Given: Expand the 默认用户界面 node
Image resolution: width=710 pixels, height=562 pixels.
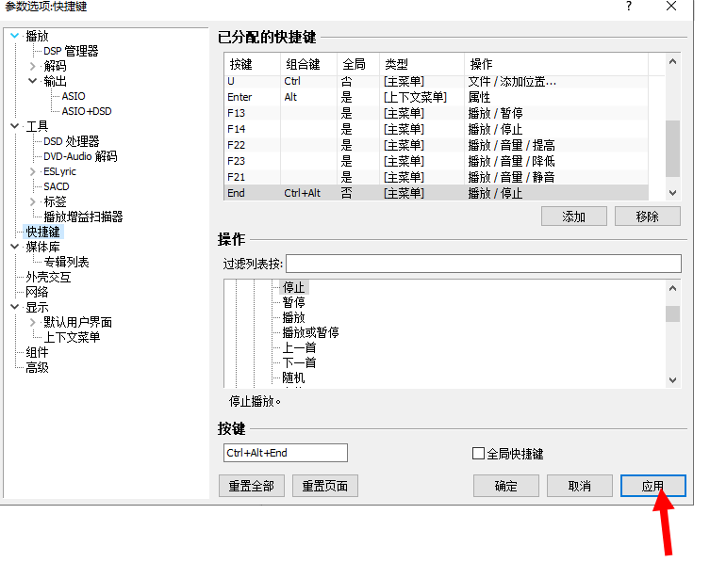Looking at the screenshot, I should pos(33,322).
